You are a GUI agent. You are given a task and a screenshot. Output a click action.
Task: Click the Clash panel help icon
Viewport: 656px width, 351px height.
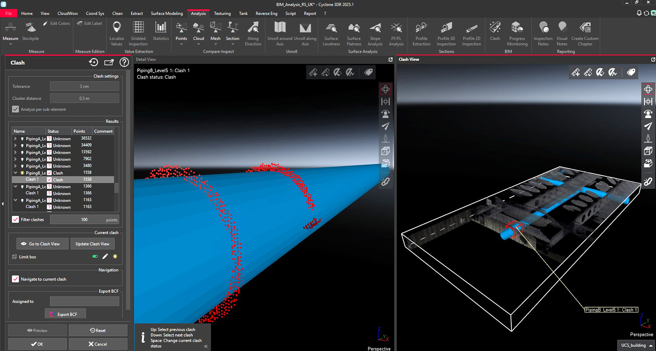pos(124,62)
